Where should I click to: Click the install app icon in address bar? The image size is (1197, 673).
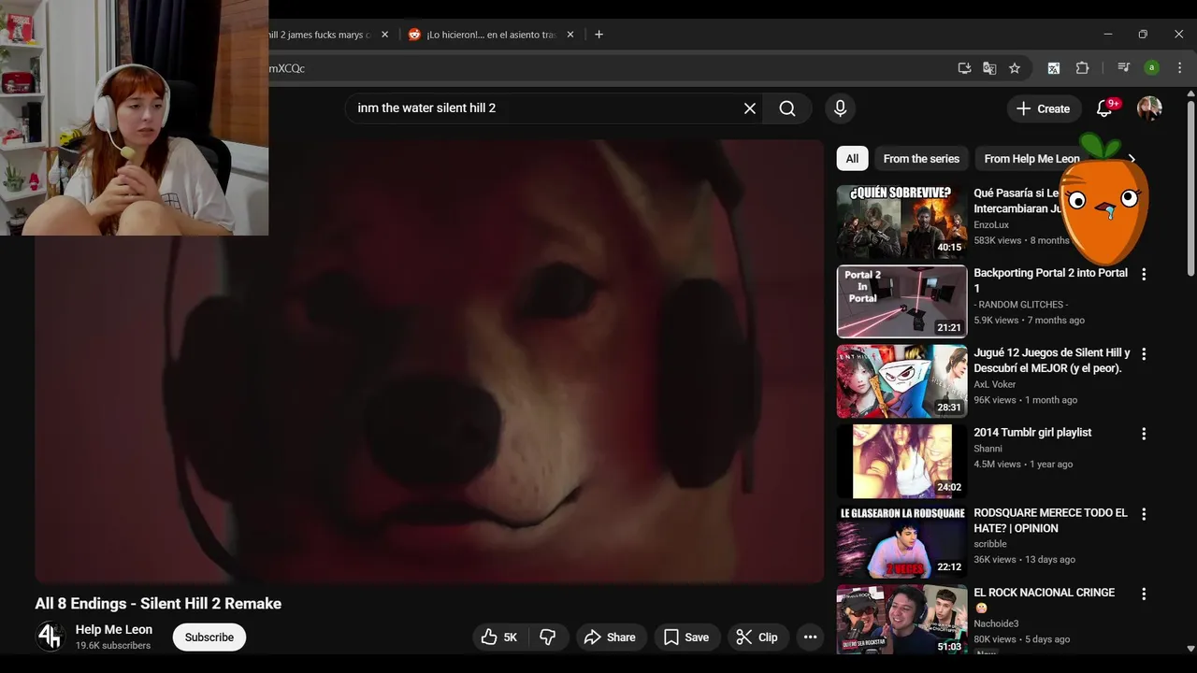[964, 68]
